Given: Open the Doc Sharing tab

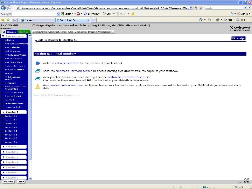Looking at the screenshot, I should click(80, 32).
